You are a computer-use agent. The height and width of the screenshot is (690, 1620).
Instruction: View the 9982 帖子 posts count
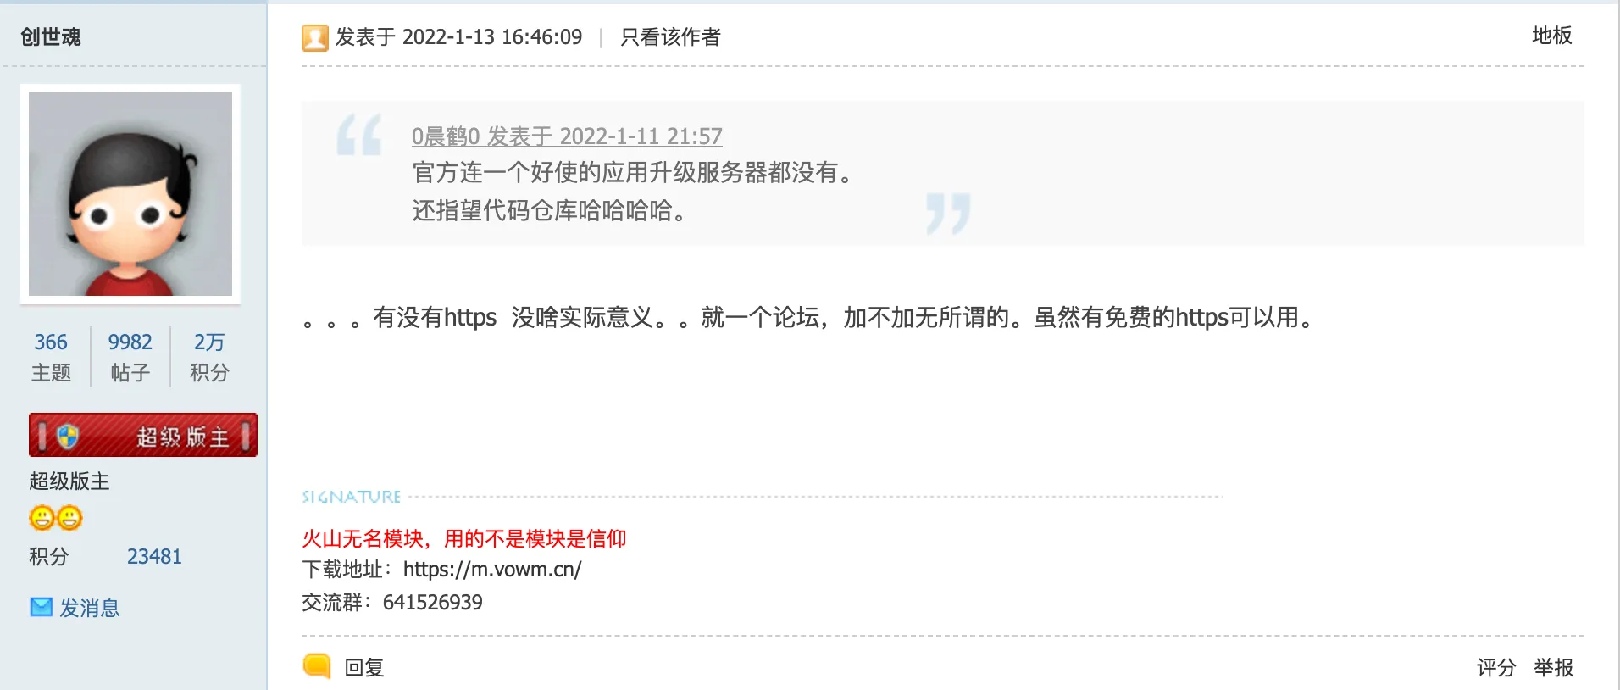pyautogui.click(x=130, y=357)
